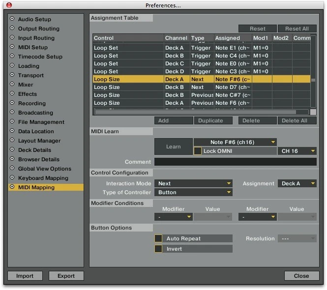
Task: Click the icon beside Deck Details
Action: point(13,150)
